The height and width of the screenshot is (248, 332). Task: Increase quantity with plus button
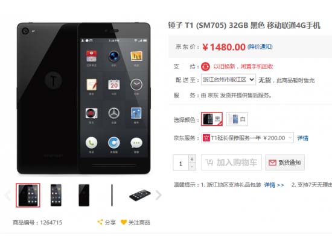[x=192, y=159]
